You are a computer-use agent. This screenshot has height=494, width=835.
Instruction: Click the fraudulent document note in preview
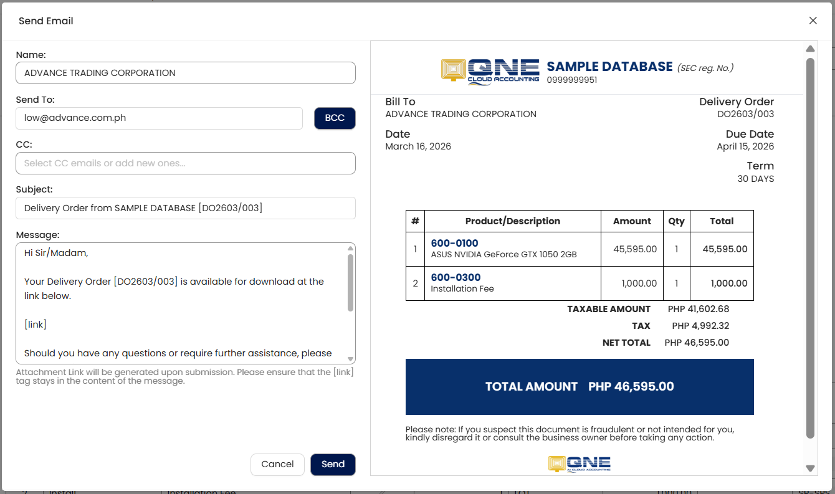click(570, 434)
